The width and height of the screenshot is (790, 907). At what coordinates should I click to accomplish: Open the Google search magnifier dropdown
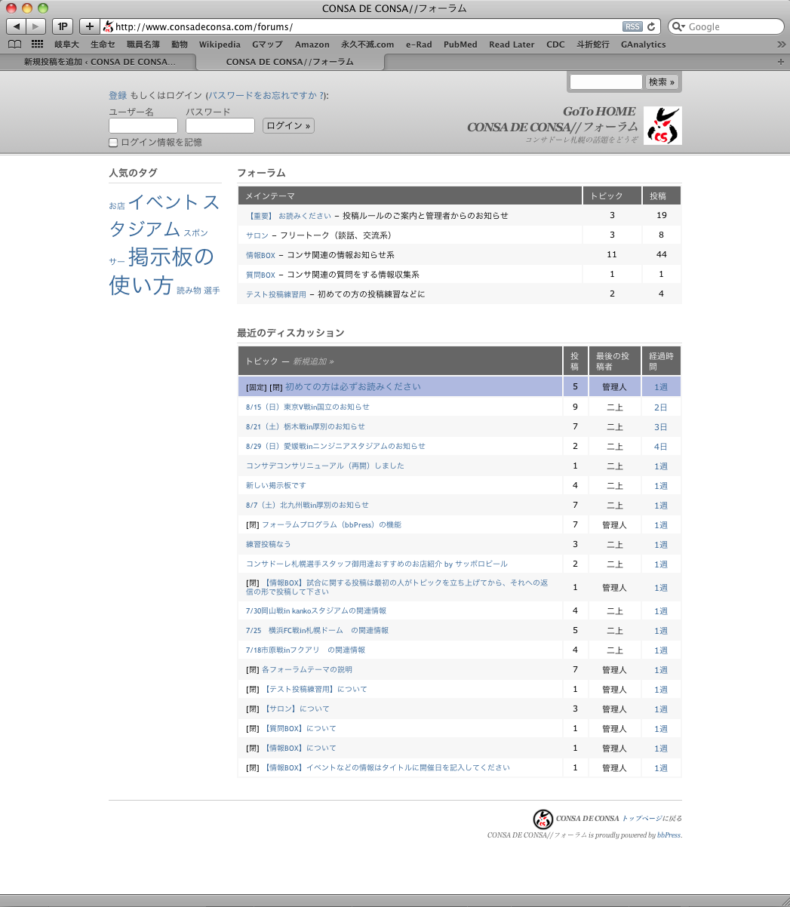point(678,26)
